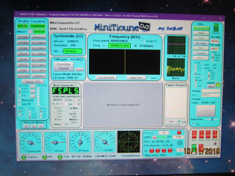Select the H265 codec radio button
This screenshot has width=235, height=176.
point(213,60)
